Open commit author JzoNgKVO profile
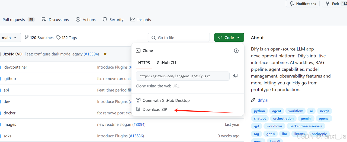 13,54
